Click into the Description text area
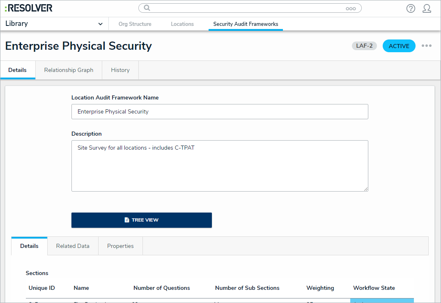441x303 pixels. tap(220, 166)
